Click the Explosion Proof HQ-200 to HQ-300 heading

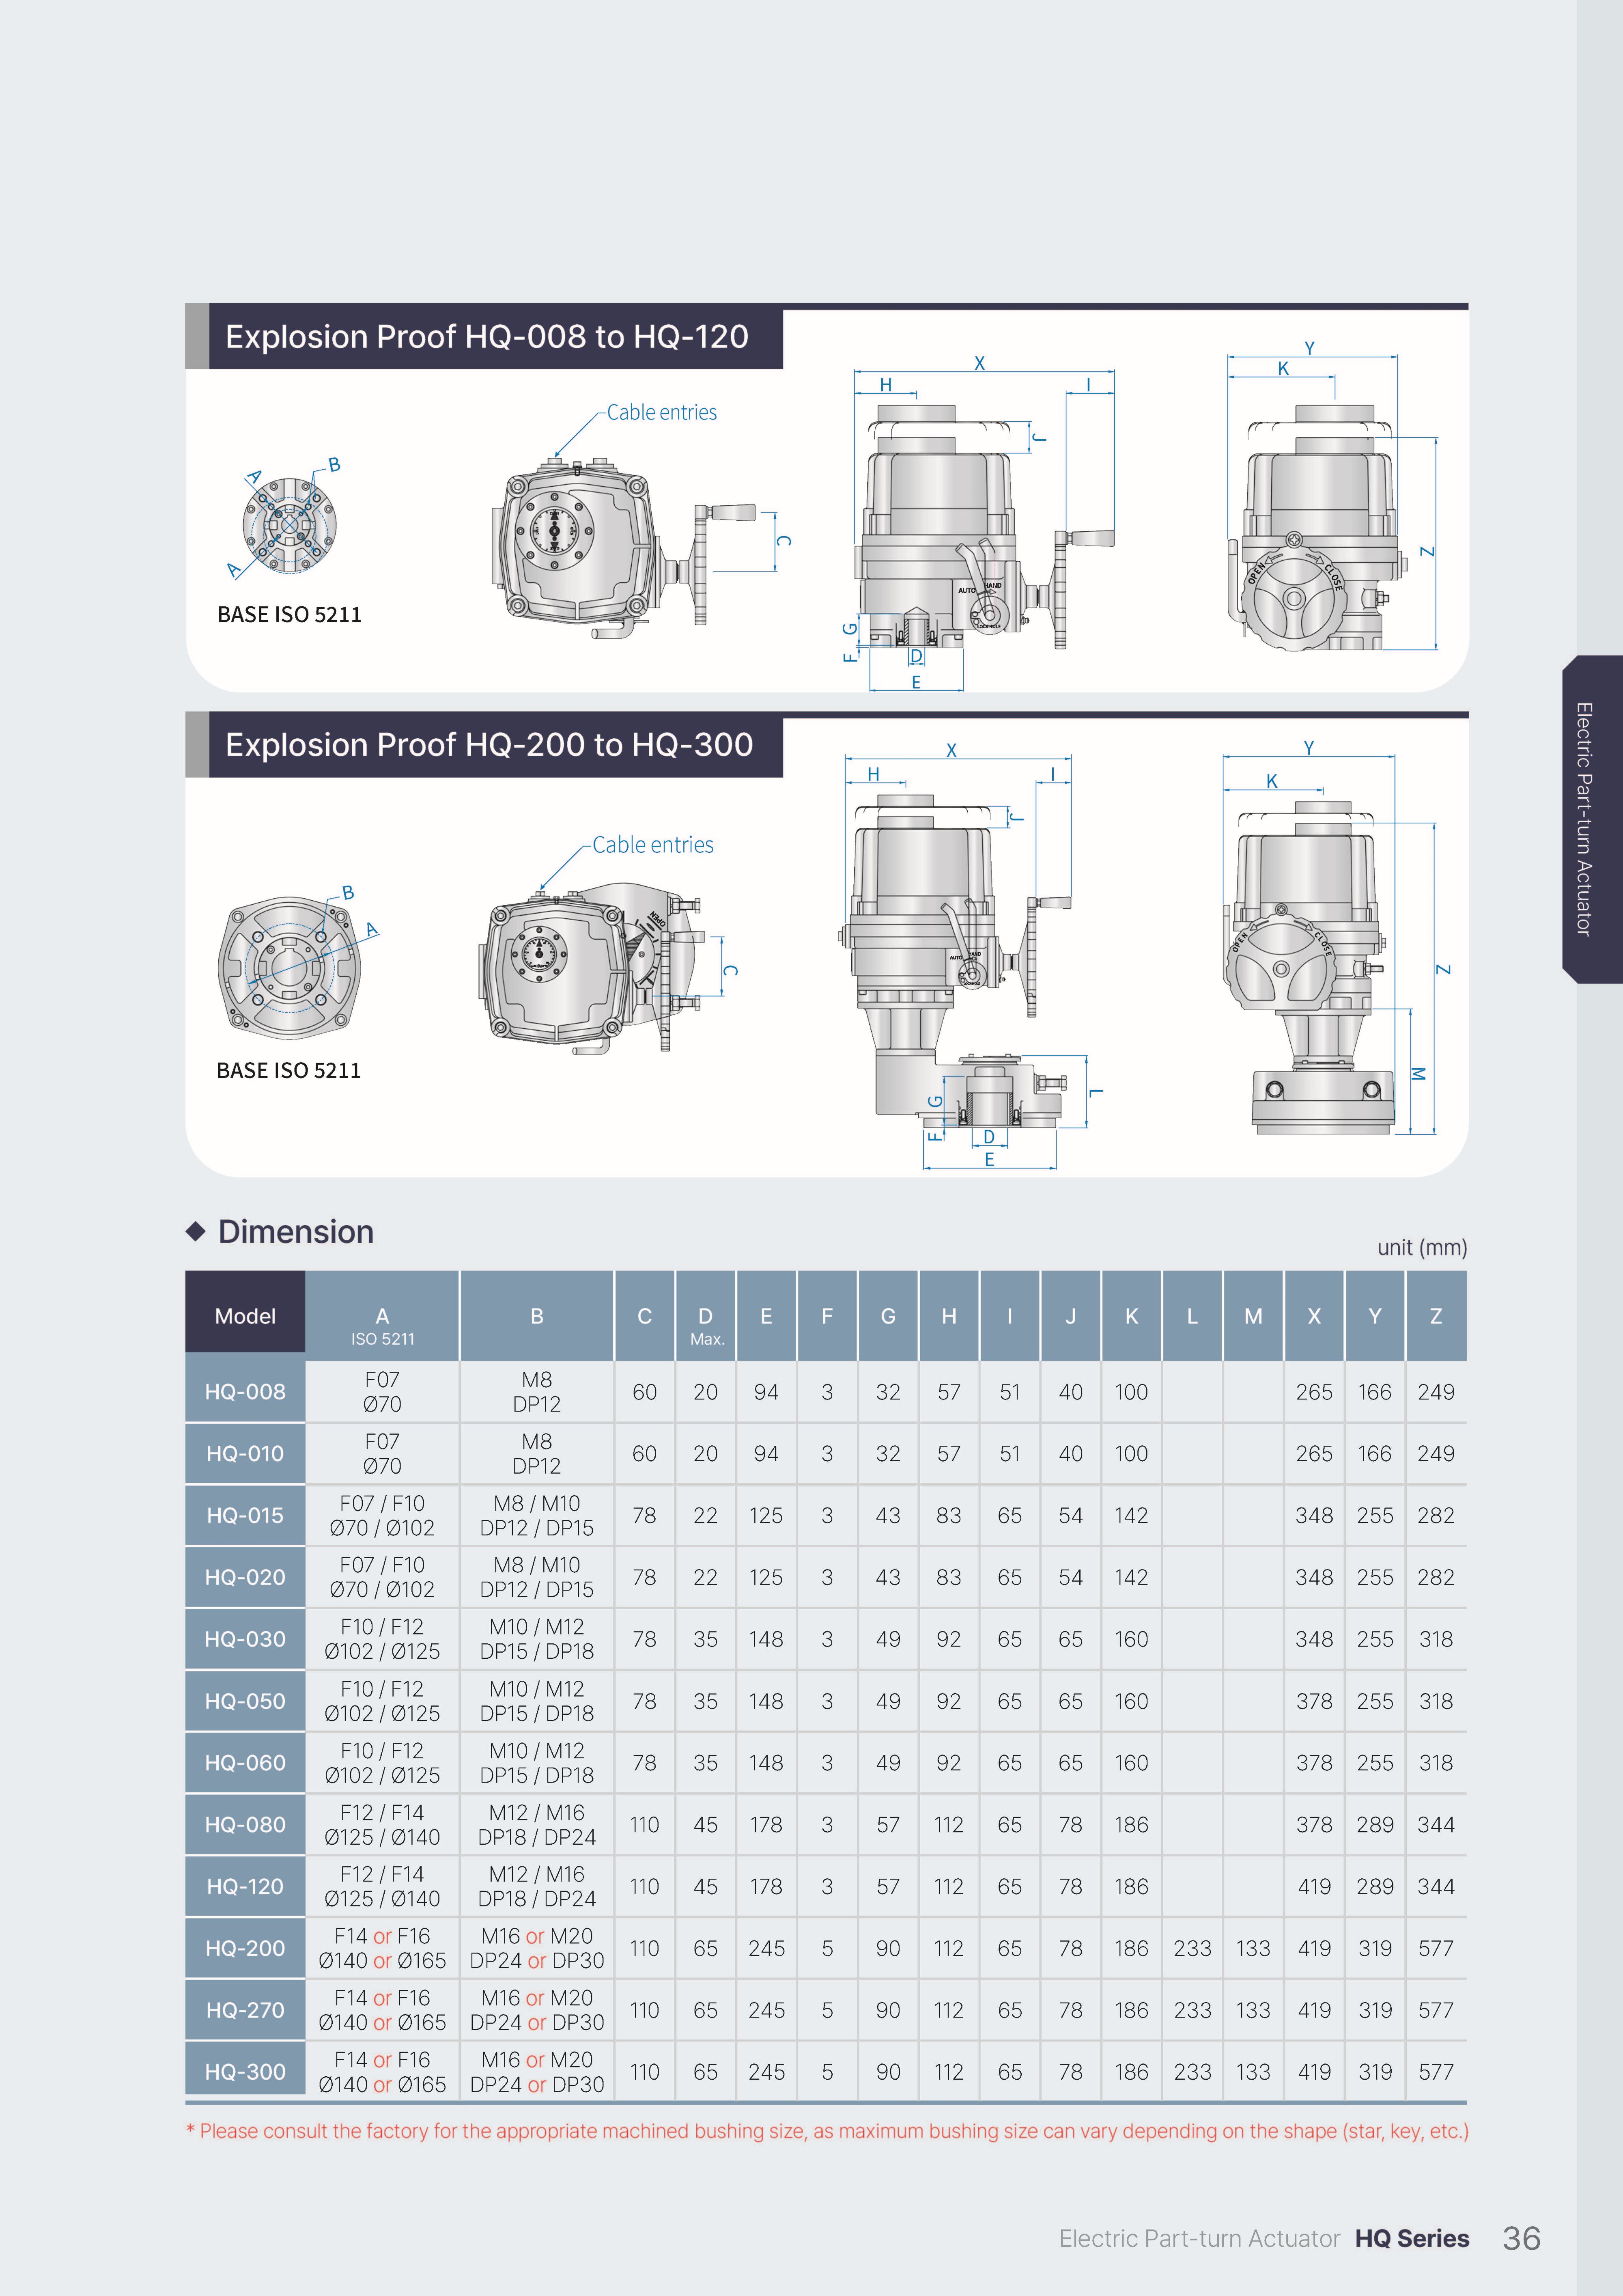pos(488,745)
